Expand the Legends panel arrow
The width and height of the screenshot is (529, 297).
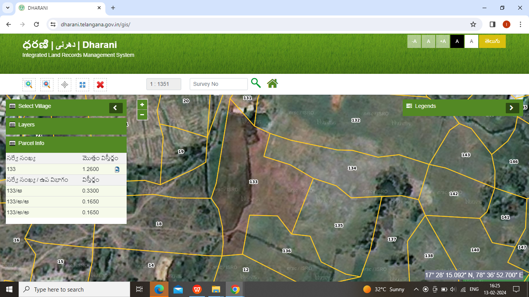[x=512, y=108]
